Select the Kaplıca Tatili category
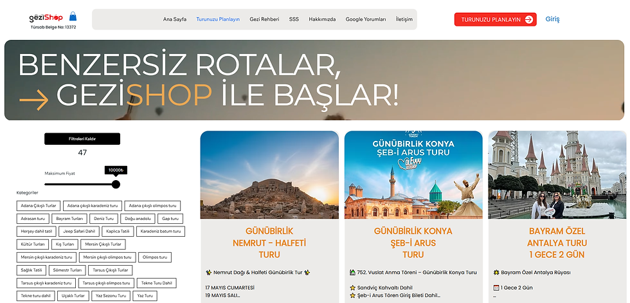Image resolution: width=630 pixels, height=303 pixels. pos(118,232)
